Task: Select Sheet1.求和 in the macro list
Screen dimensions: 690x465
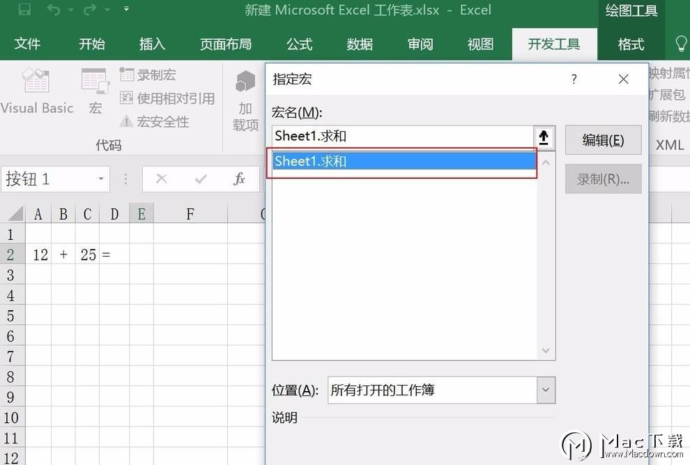Action: tap(404, 161)
